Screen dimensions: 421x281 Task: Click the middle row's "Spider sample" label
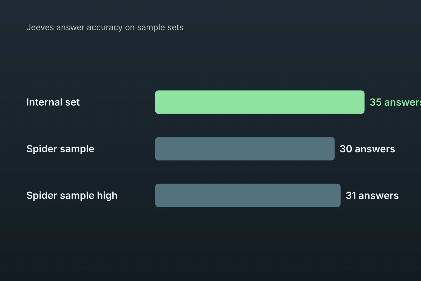(x=60, y=149)
